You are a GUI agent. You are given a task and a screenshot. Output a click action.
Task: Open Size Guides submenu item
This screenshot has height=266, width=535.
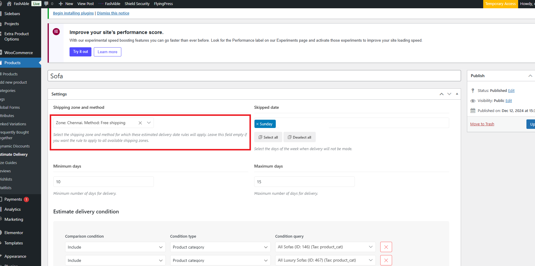pos(9,163)
